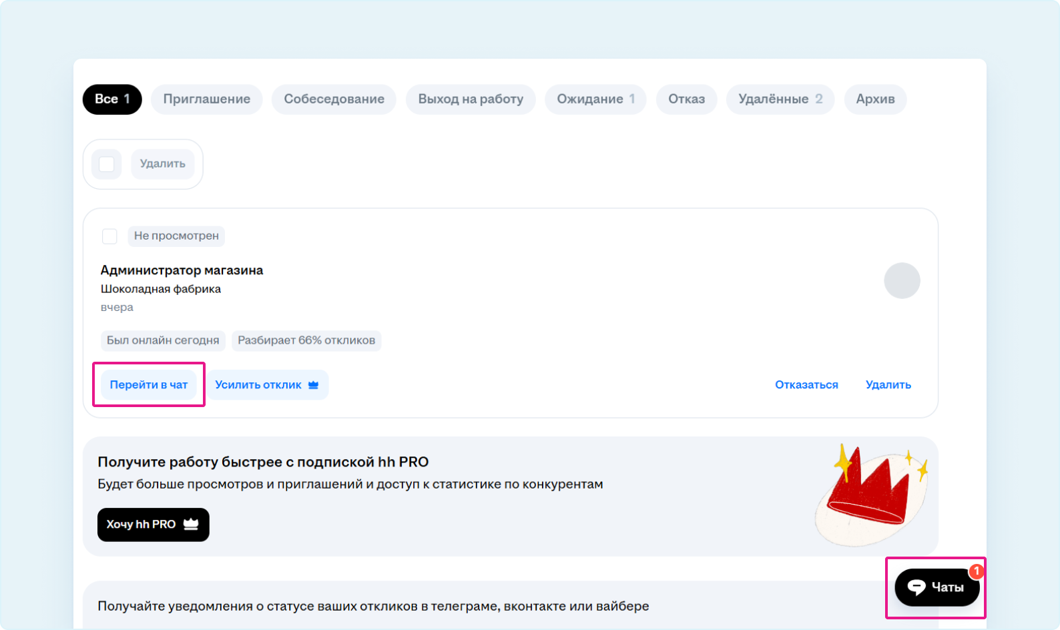The image size is (1060, 630).
Task: Click the crown icon on Усилить отклик
Action: coord(313,385)
